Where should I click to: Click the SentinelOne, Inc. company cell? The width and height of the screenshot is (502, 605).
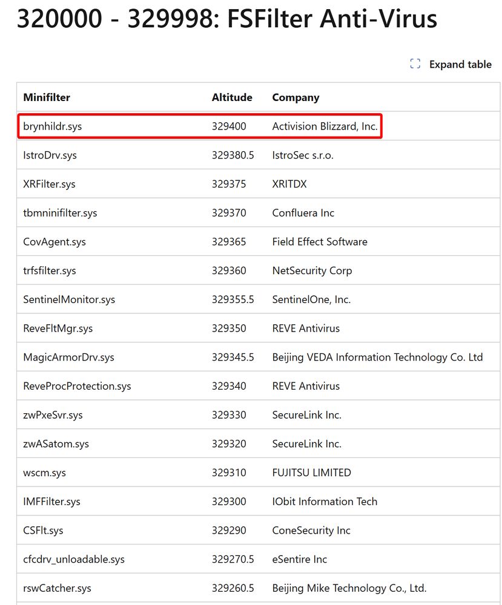[311, 299]
